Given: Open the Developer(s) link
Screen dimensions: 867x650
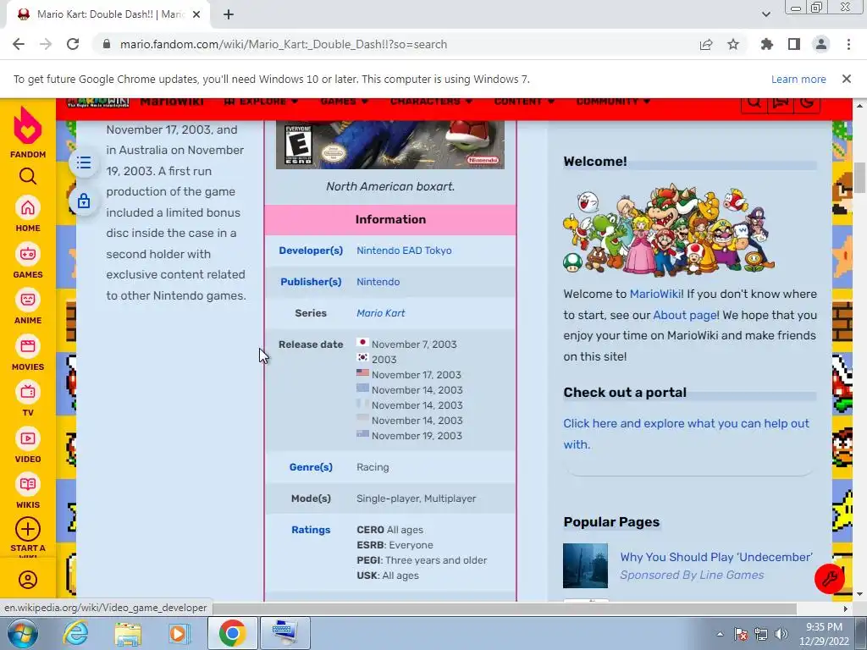Looking at the screenshot, I should point(311,251).
